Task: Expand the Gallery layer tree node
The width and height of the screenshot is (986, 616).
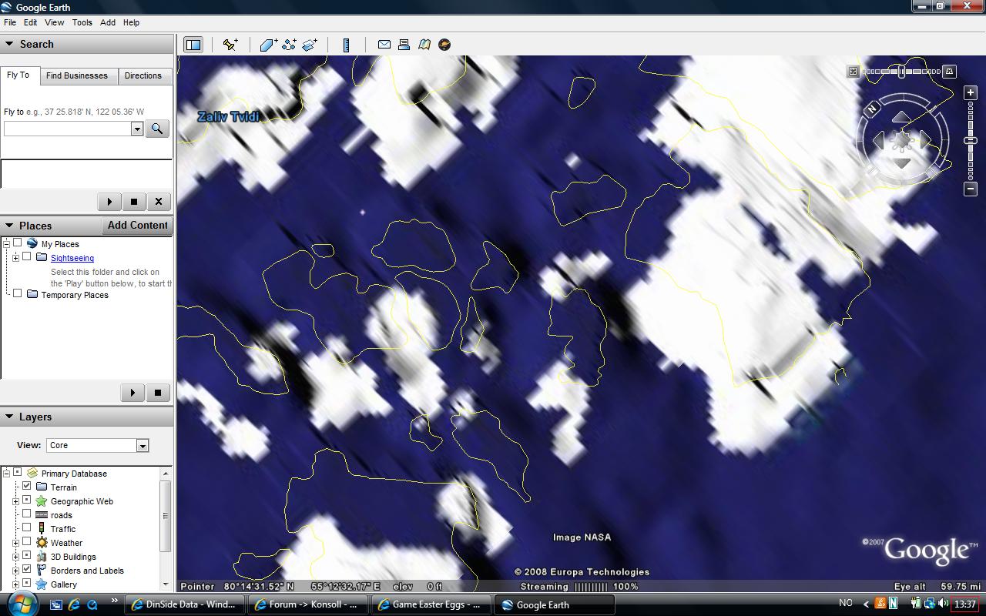Action: coord(15,584)
